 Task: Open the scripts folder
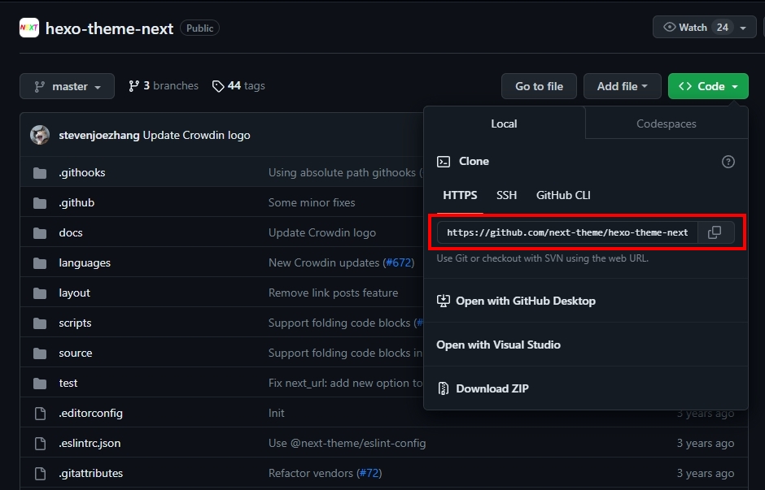click(75, 323)
